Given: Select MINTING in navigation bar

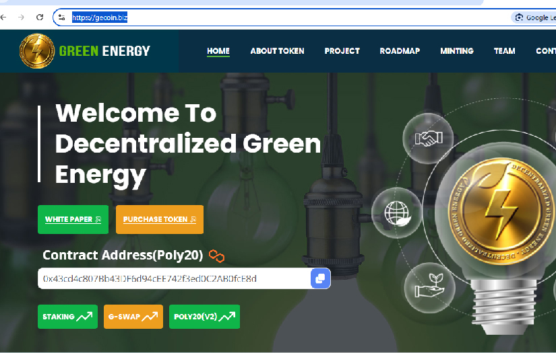Looking at the screenshot, I should click(457, 51).
